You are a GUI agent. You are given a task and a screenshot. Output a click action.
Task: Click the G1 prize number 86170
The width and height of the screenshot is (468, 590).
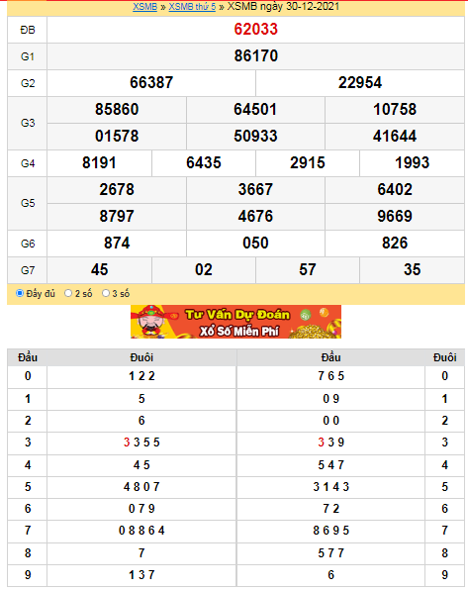(256, 56)
